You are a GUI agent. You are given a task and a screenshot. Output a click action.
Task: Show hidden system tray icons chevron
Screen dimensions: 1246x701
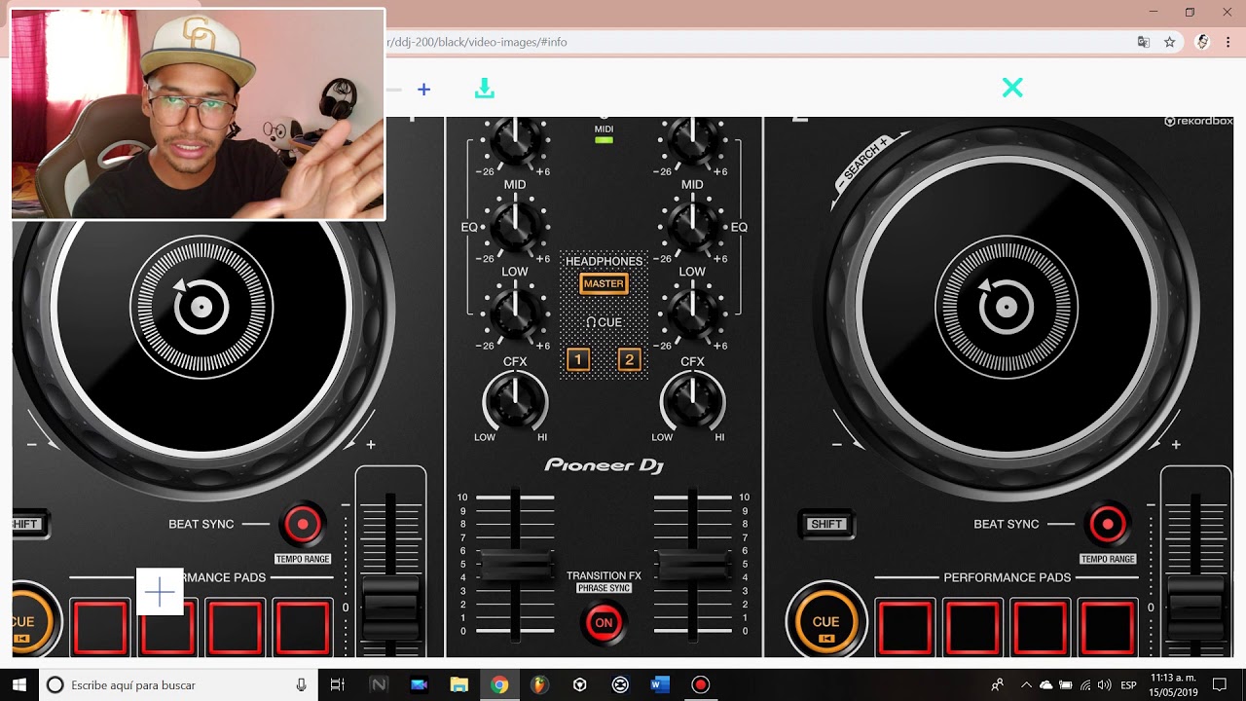point(1026,684)
